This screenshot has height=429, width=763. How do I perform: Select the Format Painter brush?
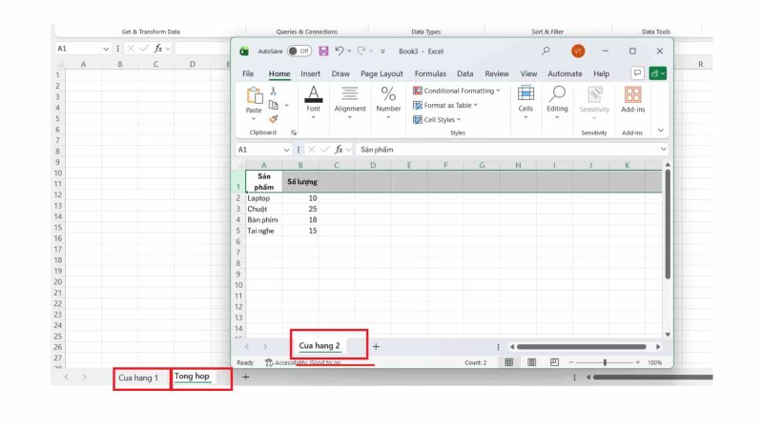(274, 119)
